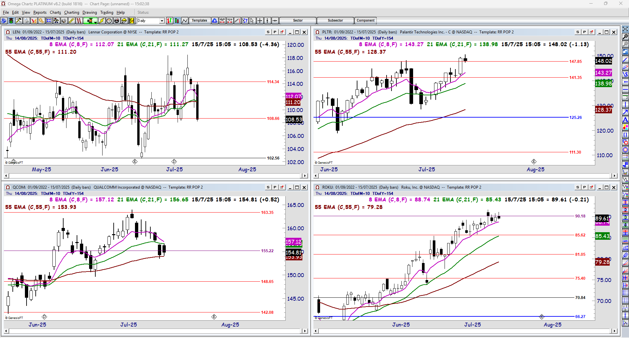Click QCOM chart scrollbar right arrow

click(x=305, y=331)
